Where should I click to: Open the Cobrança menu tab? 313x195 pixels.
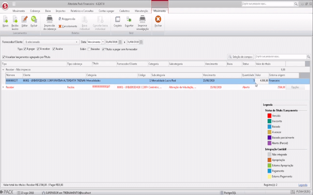35,11
